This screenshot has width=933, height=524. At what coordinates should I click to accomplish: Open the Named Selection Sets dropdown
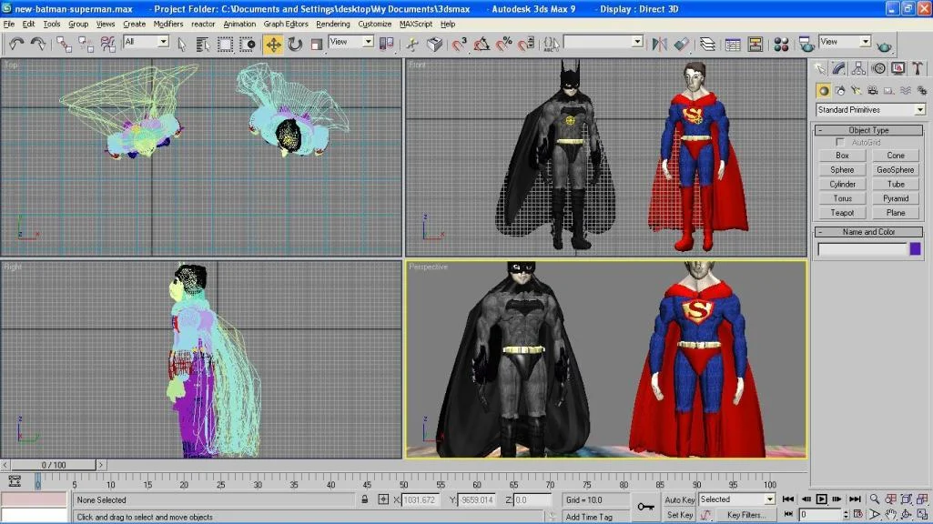603,42
